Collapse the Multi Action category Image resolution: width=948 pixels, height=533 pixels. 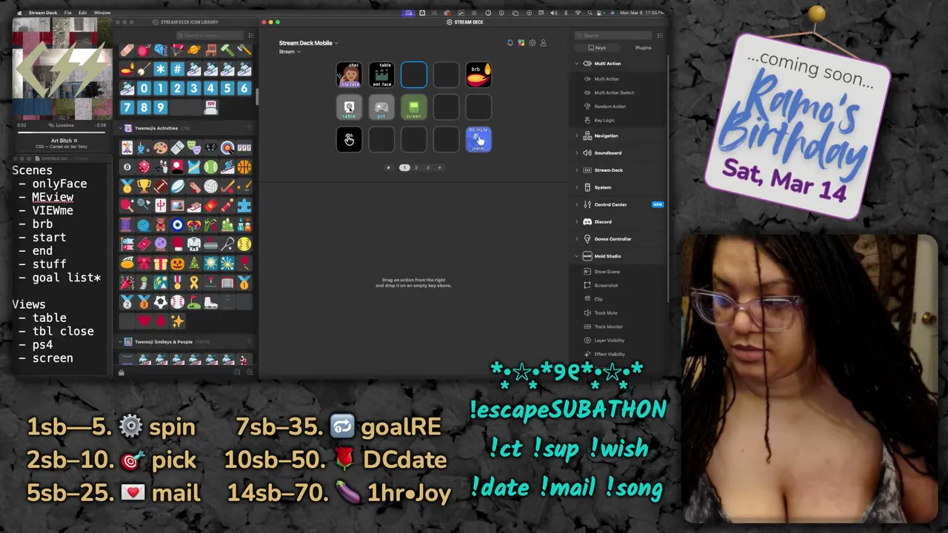point(577,64)
